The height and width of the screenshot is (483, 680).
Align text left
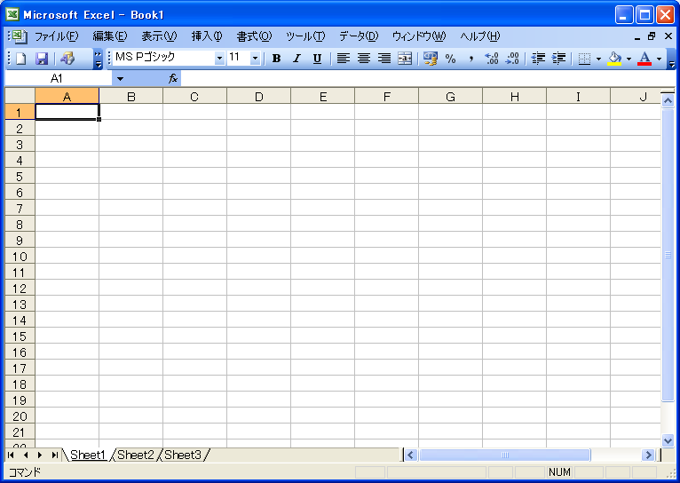pyautogui.click(x=343, y=59)
